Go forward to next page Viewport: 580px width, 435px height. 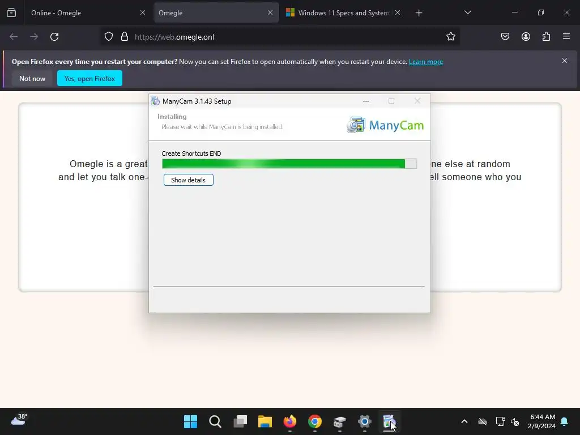click(x=34, y=37)
